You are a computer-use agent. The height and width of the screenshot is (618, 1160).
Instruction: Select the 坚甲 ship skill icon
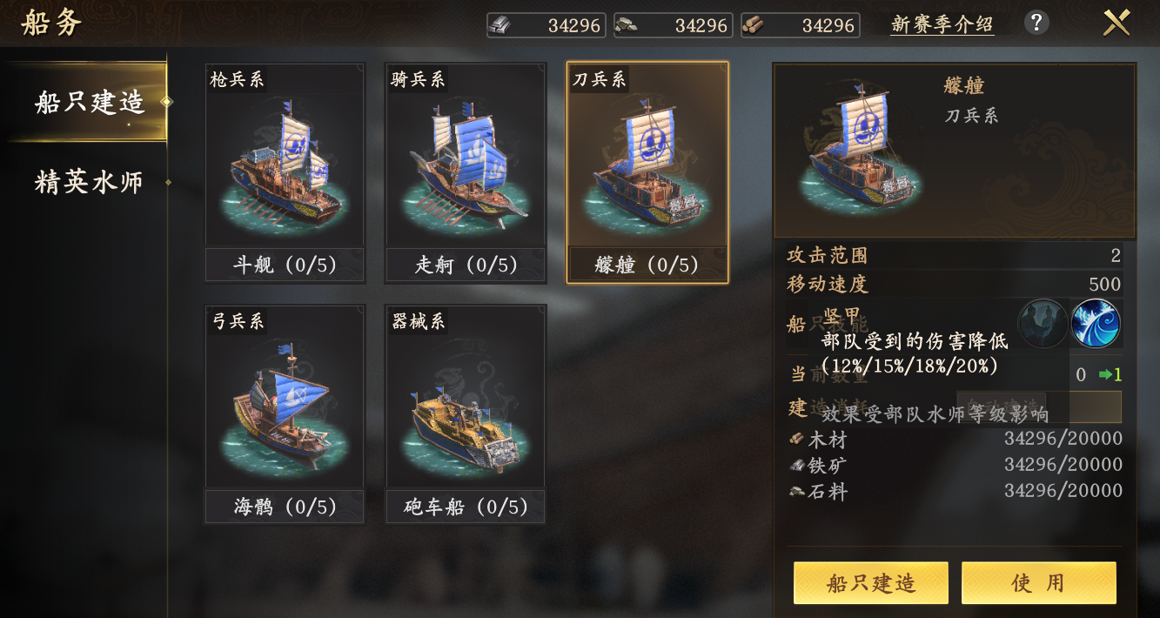tap(1096, 323)
